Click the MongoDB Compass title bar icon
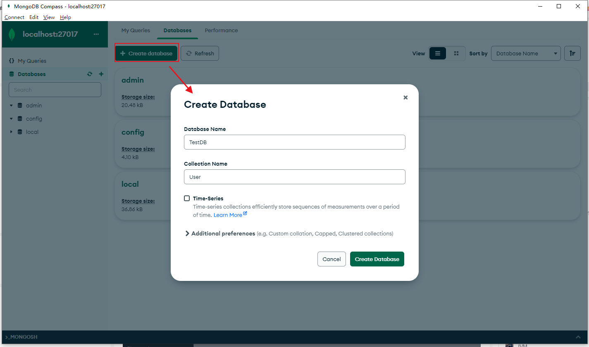The height and width of the screenshot is (347, 589). (8, 6)
